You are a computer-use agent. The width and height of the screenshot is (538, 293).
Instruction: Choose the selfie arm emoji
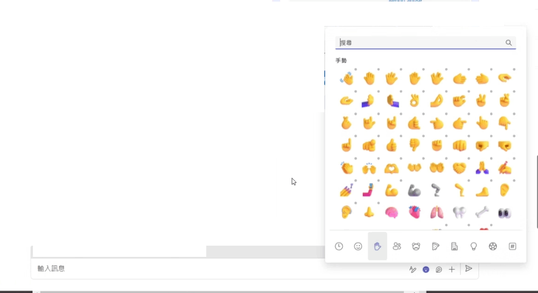(369, 190)
